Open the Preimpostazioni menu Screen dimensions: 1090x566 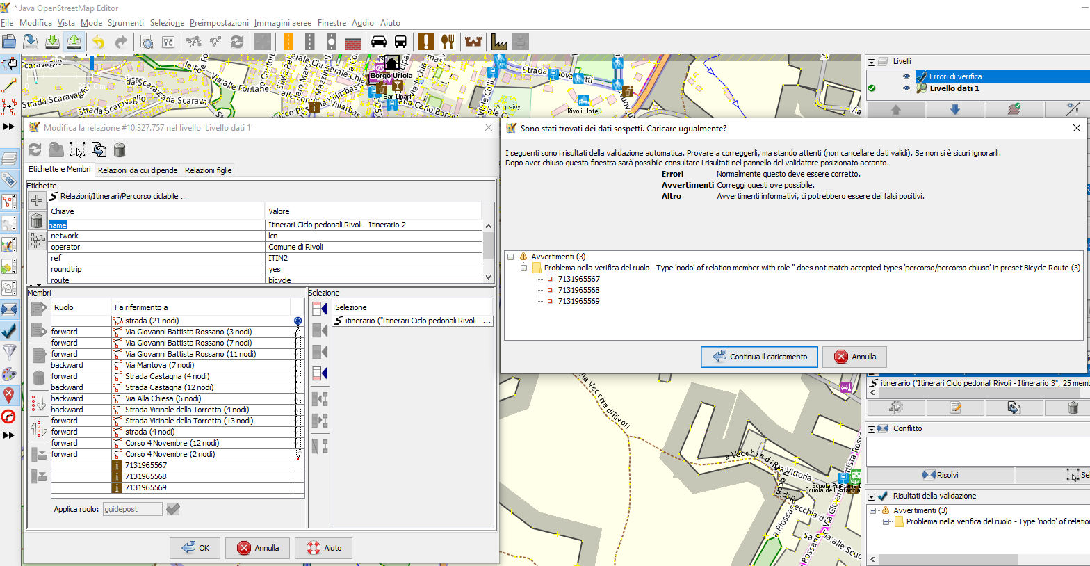click(x=218, y=23)
